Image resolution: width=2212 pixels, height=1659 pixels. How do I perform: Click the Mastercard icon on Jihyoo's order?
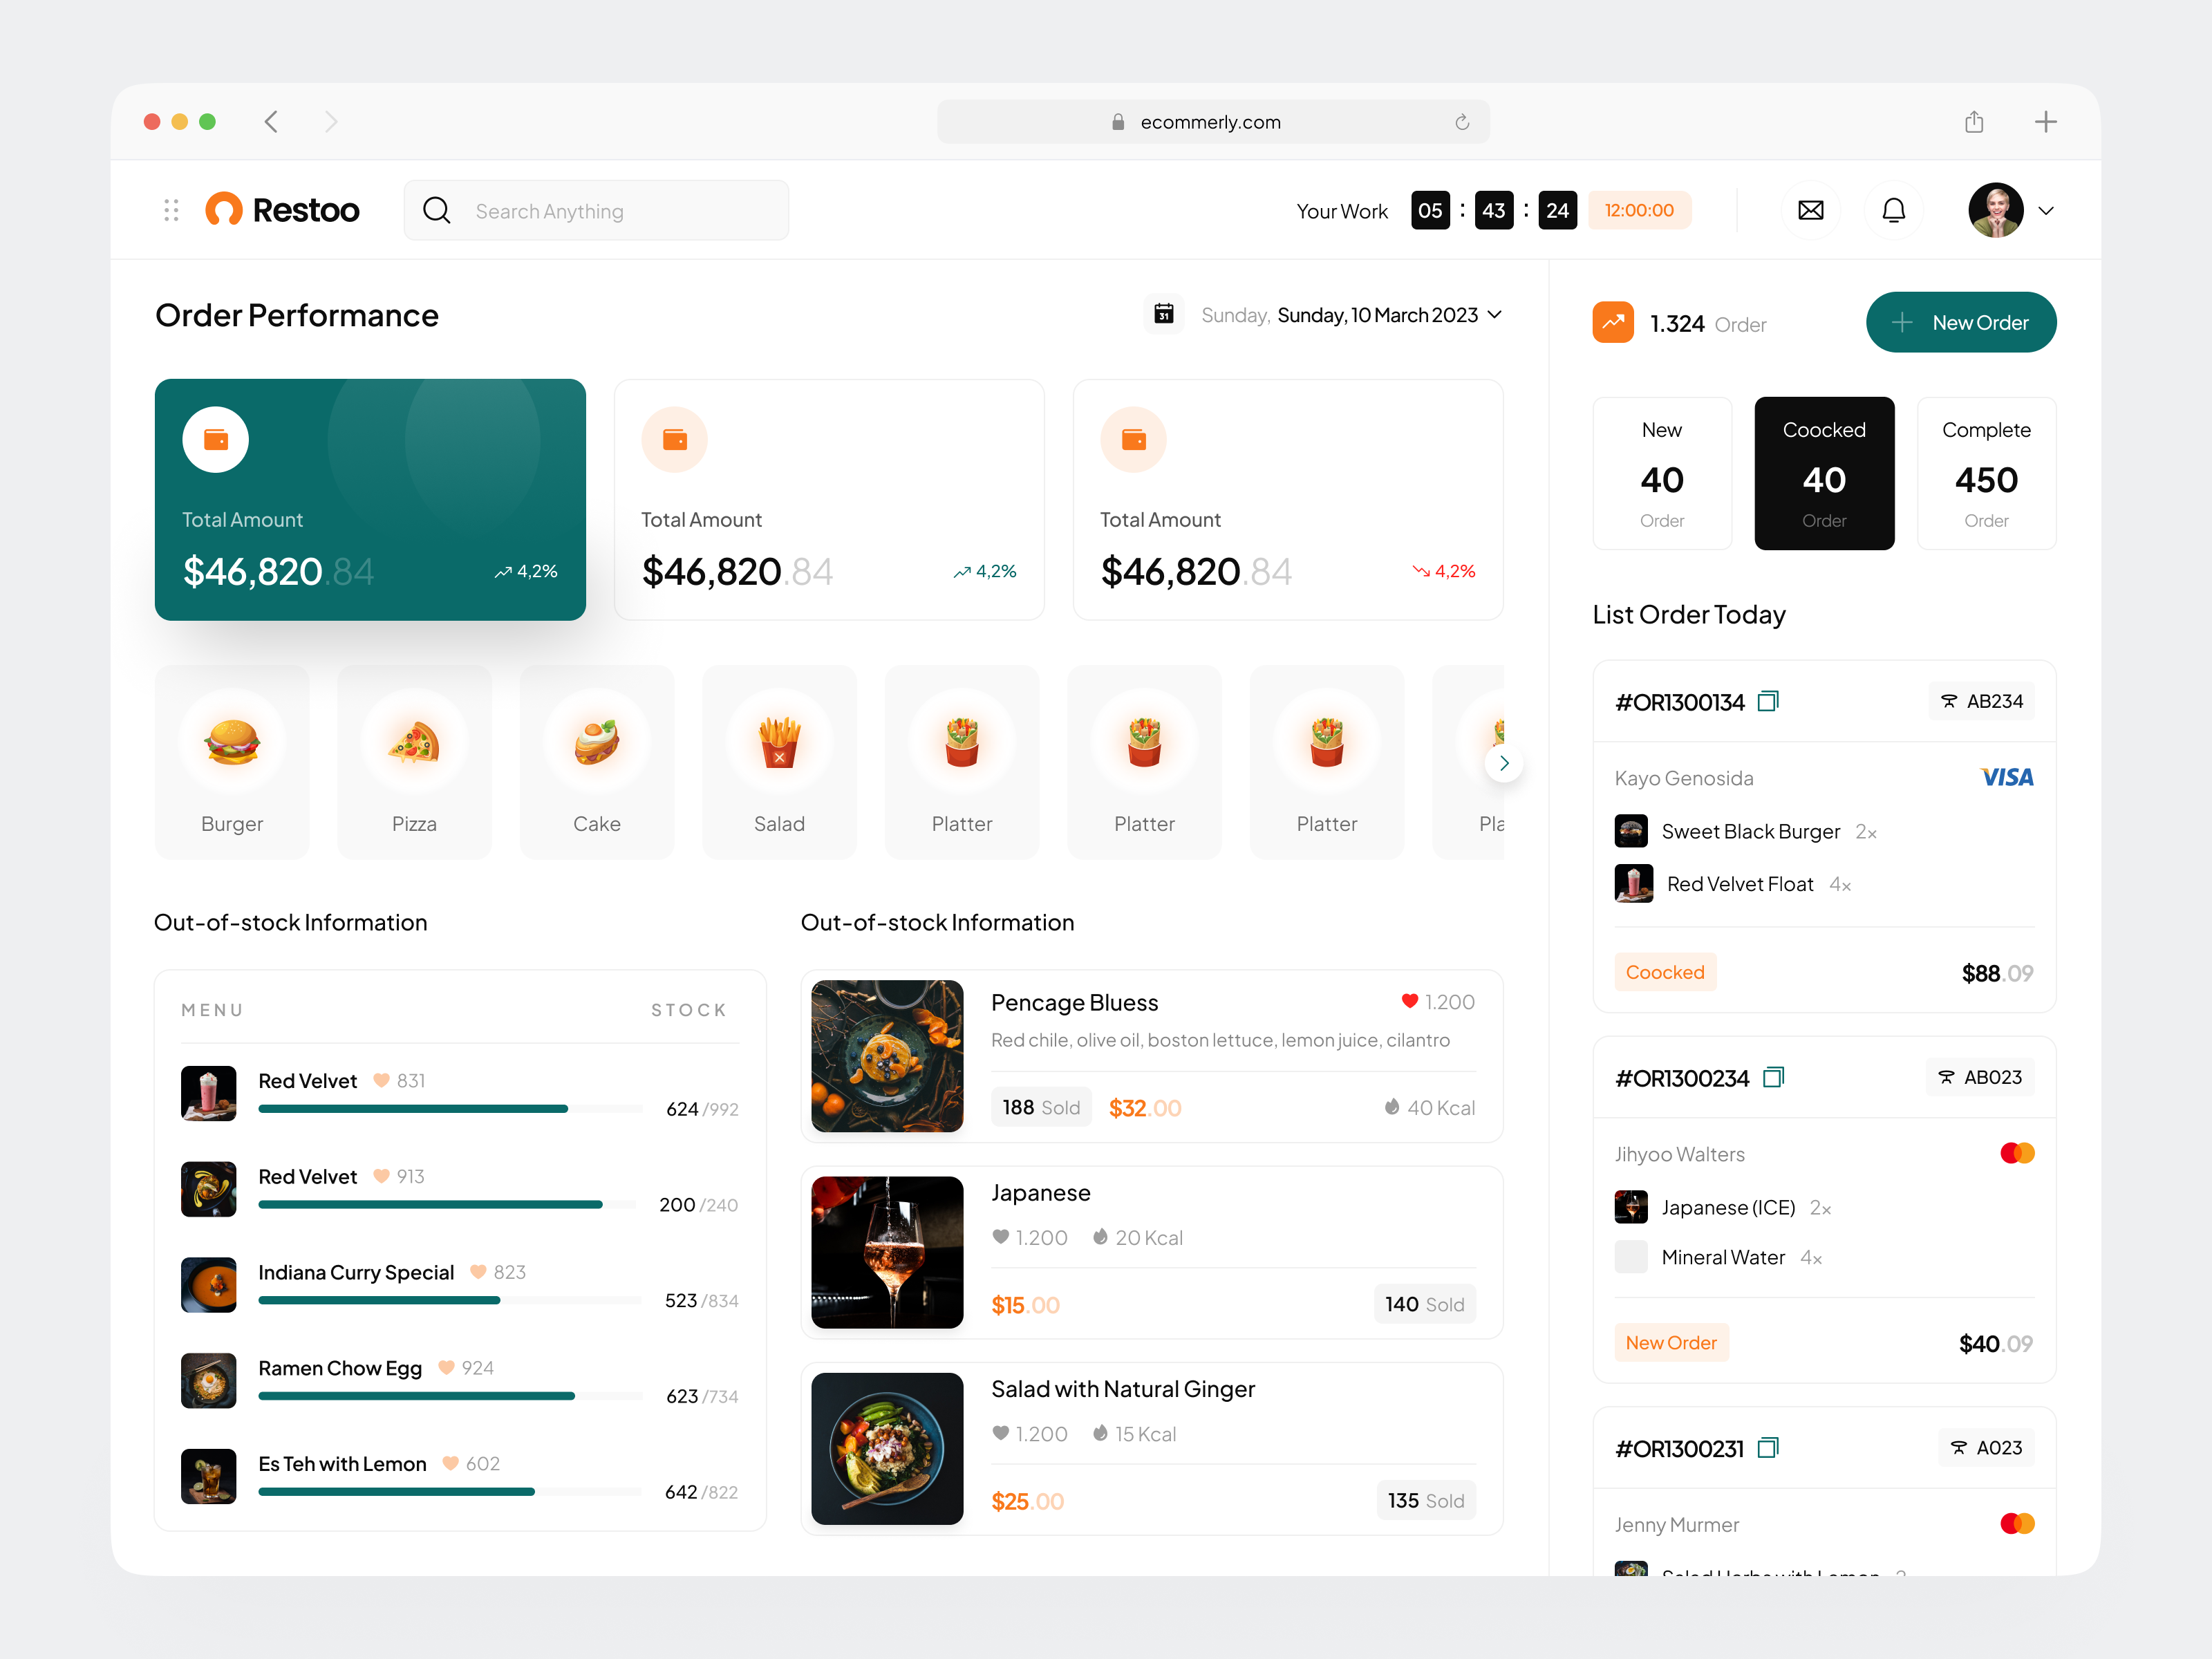(x=2017, y=1152)
